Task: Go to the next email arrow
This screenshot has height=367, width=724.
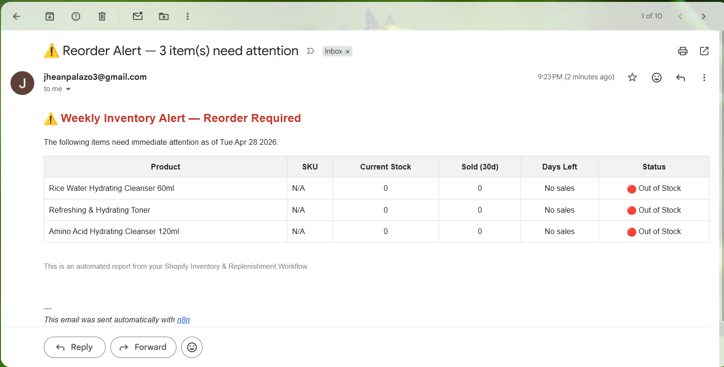Action: 704,16
